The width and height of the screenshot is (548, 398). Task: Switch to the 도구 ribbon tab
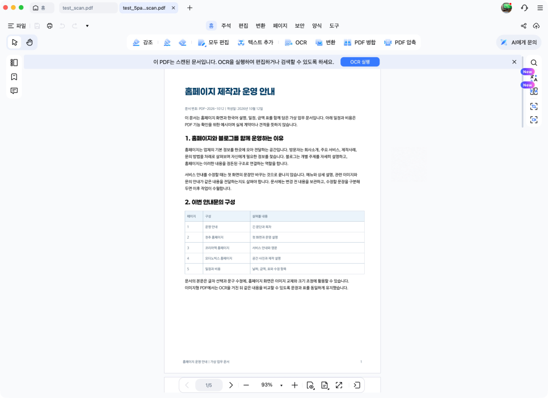[x=334, y=26]
